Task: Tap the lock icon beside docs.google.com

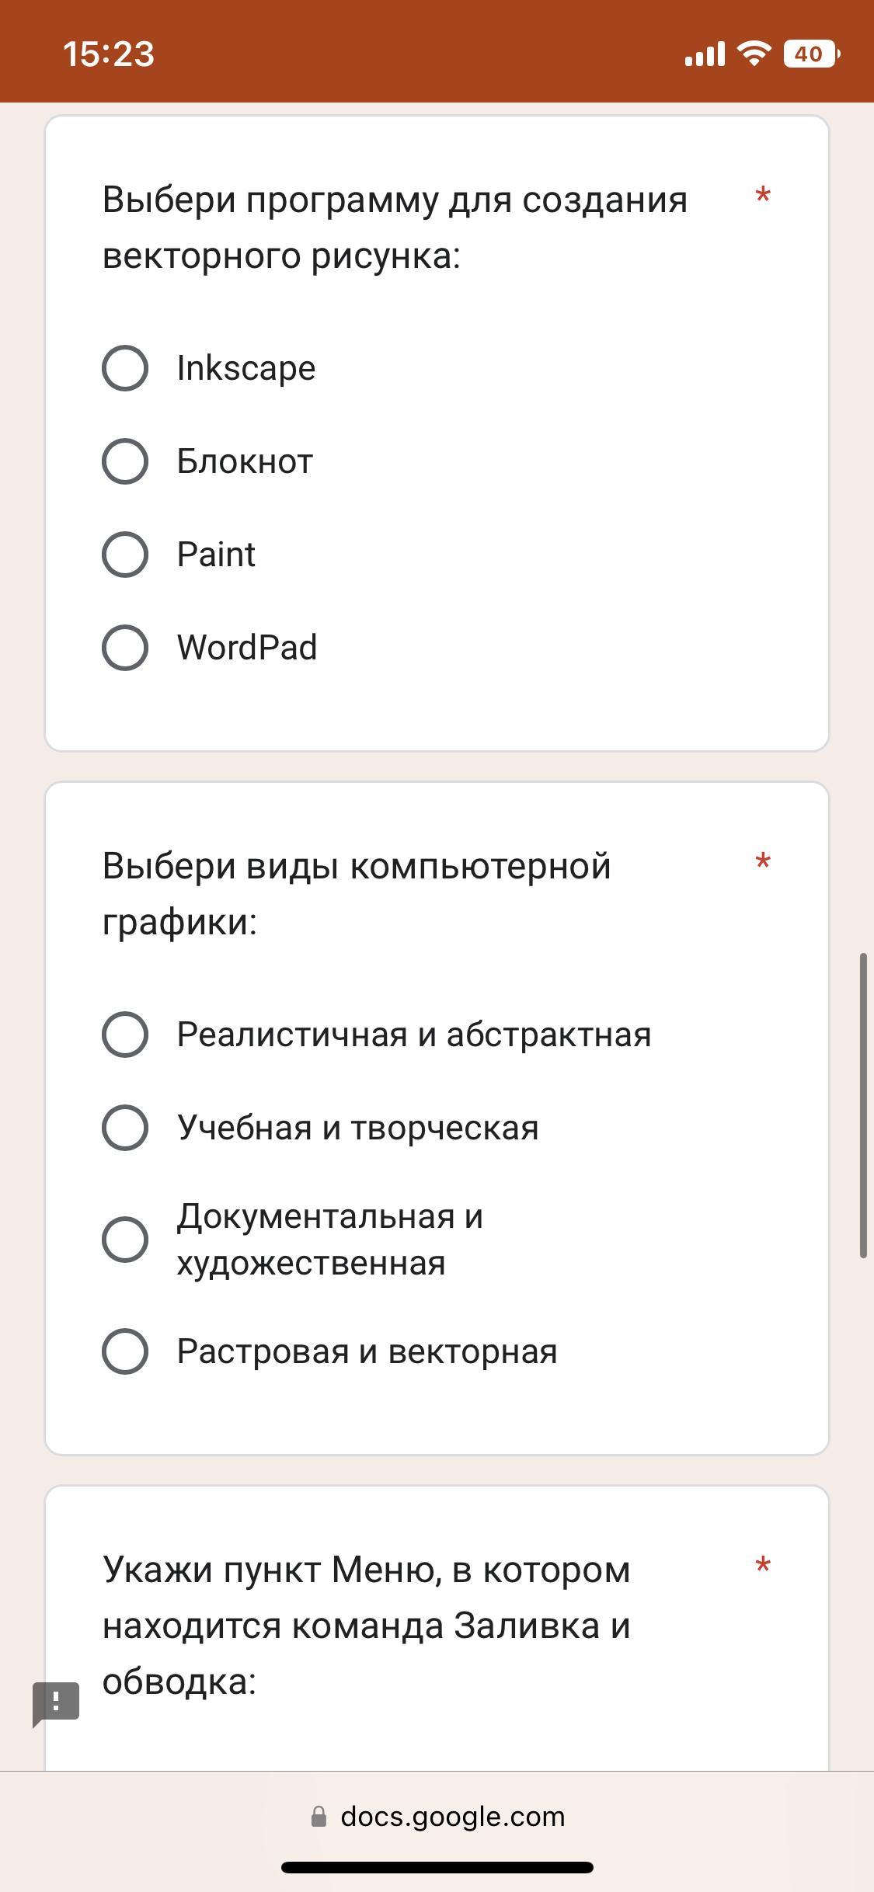Action: [319, 1816]
